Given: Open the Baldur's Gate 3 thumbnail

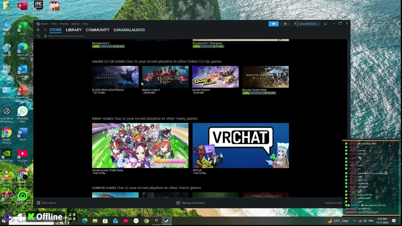Looking at the screenshot, I should tap(165, 77).
